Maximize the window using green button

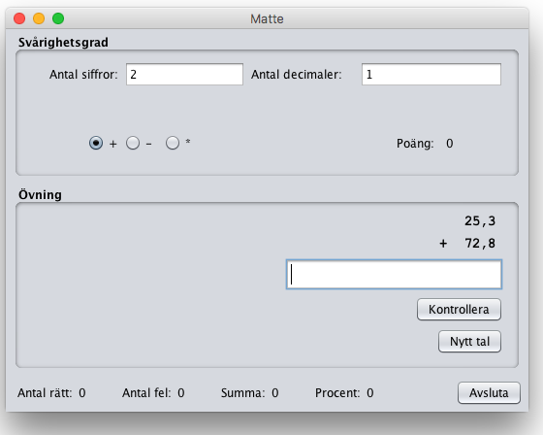pos(58,18)
